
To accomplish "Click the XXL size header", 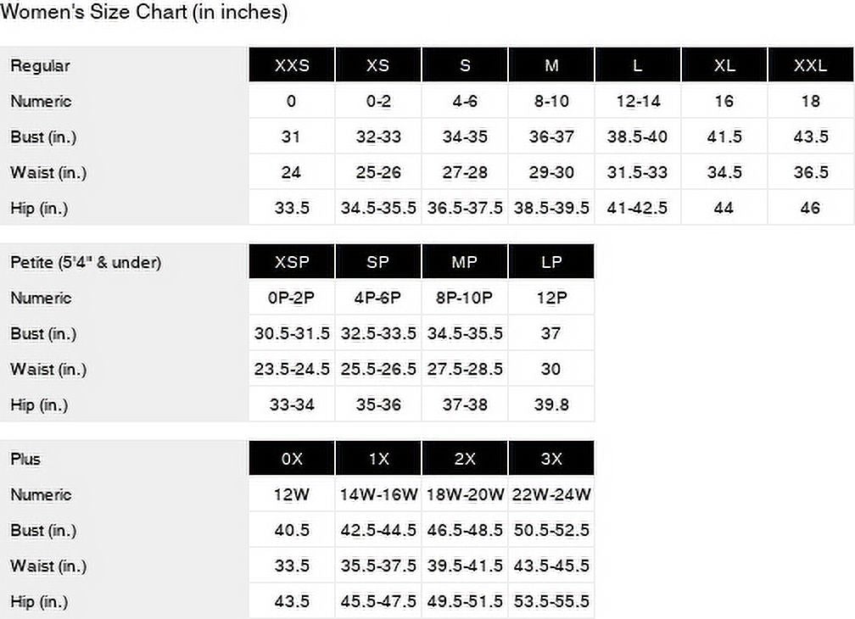I will point(810,65).
